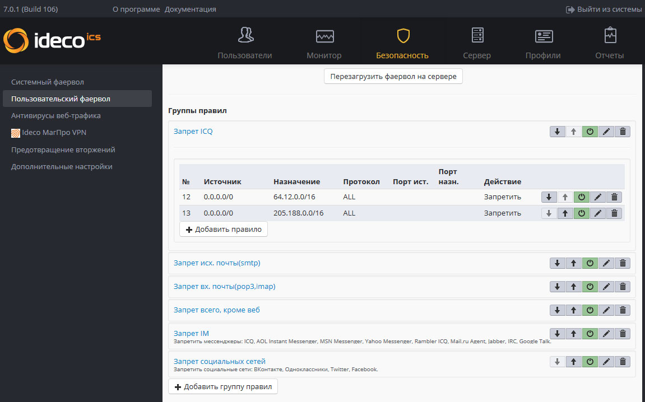Select Пользовательский фаервол in sidebar
645x402 pixels.
[77, 99]
